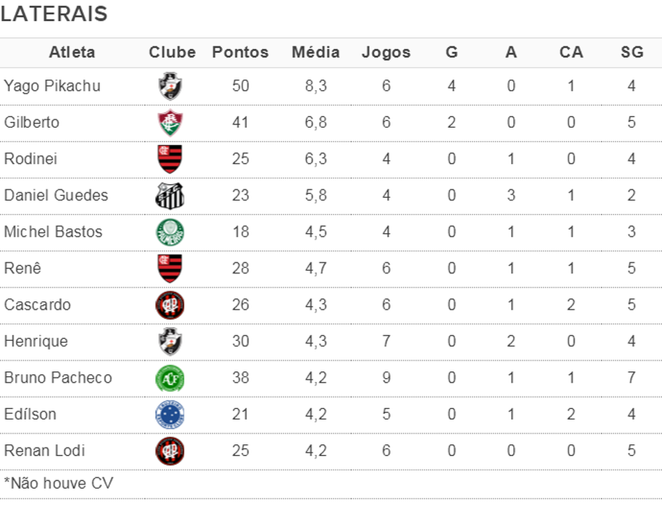Screen dimensions: 662x527
Task: Click the Cruzeiro crest in Edílson's row
Action: (170, 414)
